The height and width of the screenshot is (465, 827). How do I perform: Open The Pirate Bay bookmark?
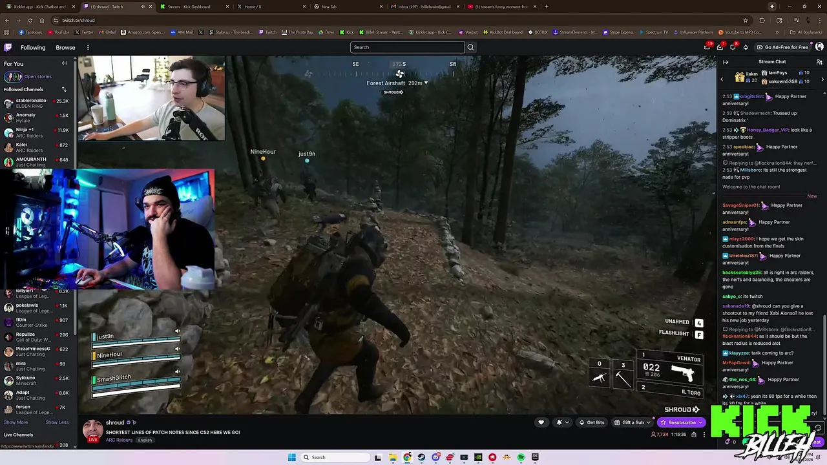pos(297,32)
